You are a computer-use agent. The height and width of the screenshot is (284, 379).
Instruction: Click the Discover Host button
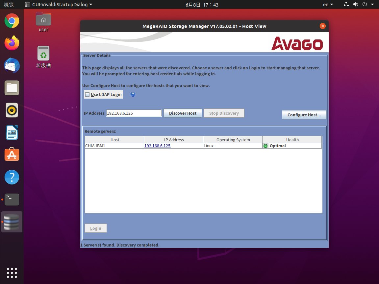[x=183, y=113]
